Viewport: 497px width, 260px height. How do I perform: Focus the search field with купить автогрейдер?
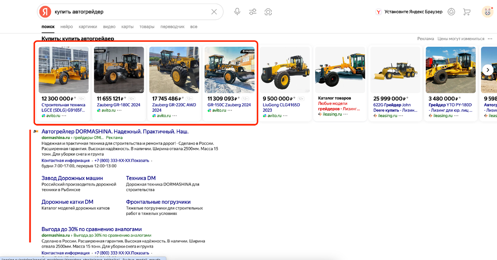coord(130,12)
